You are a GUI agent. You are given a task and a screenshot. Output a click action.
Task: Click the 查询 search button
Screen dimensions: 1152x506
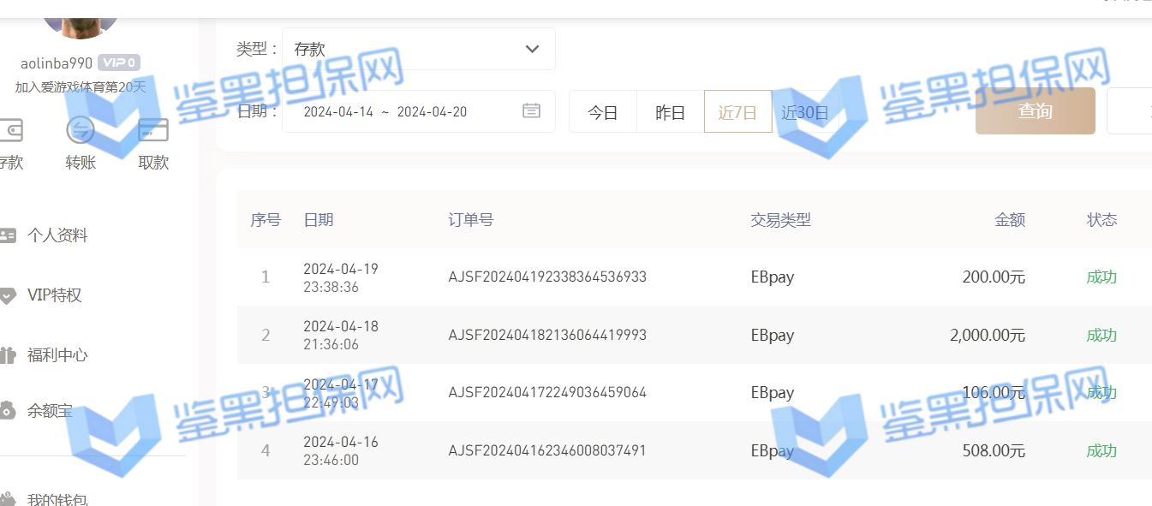click(1036, 111)
